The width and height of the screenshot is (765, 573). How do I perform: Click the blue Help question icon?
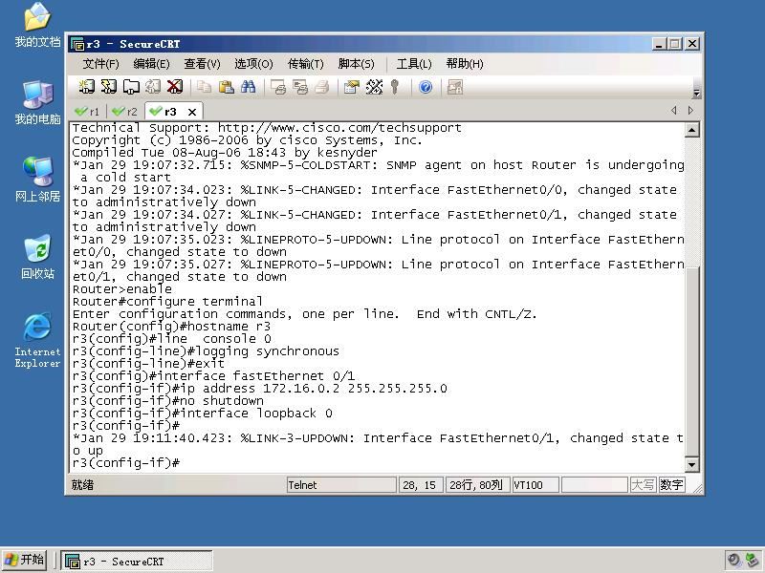(426, 87)
